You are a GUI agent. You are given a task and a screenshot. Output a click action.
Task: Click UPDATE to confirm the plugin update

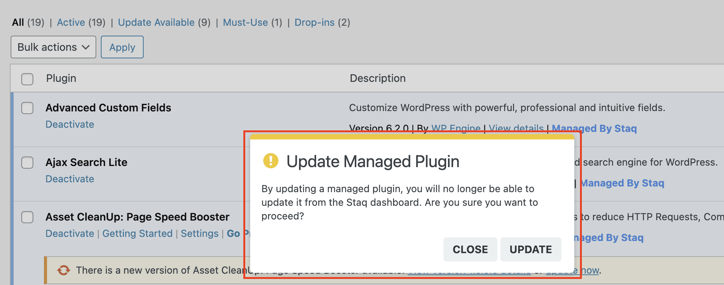click(x=530, y=249)
